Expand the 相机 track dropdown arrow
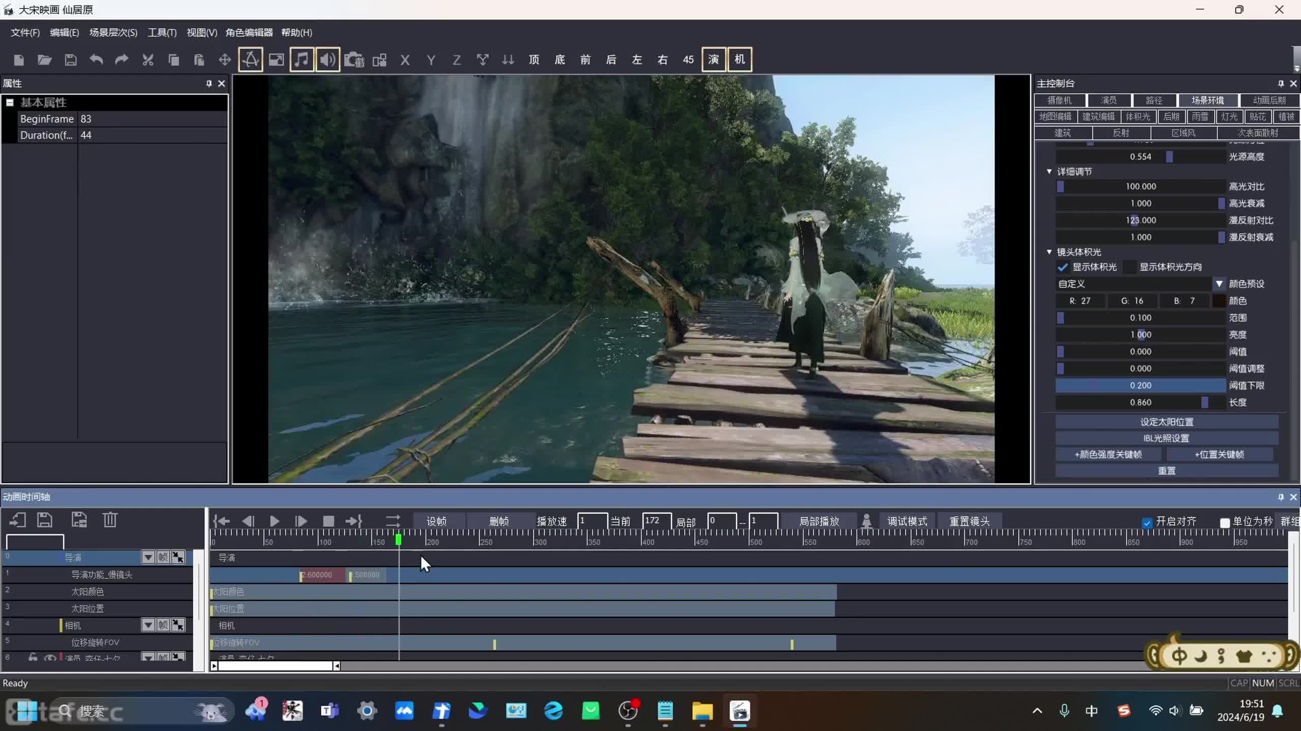 148,625
